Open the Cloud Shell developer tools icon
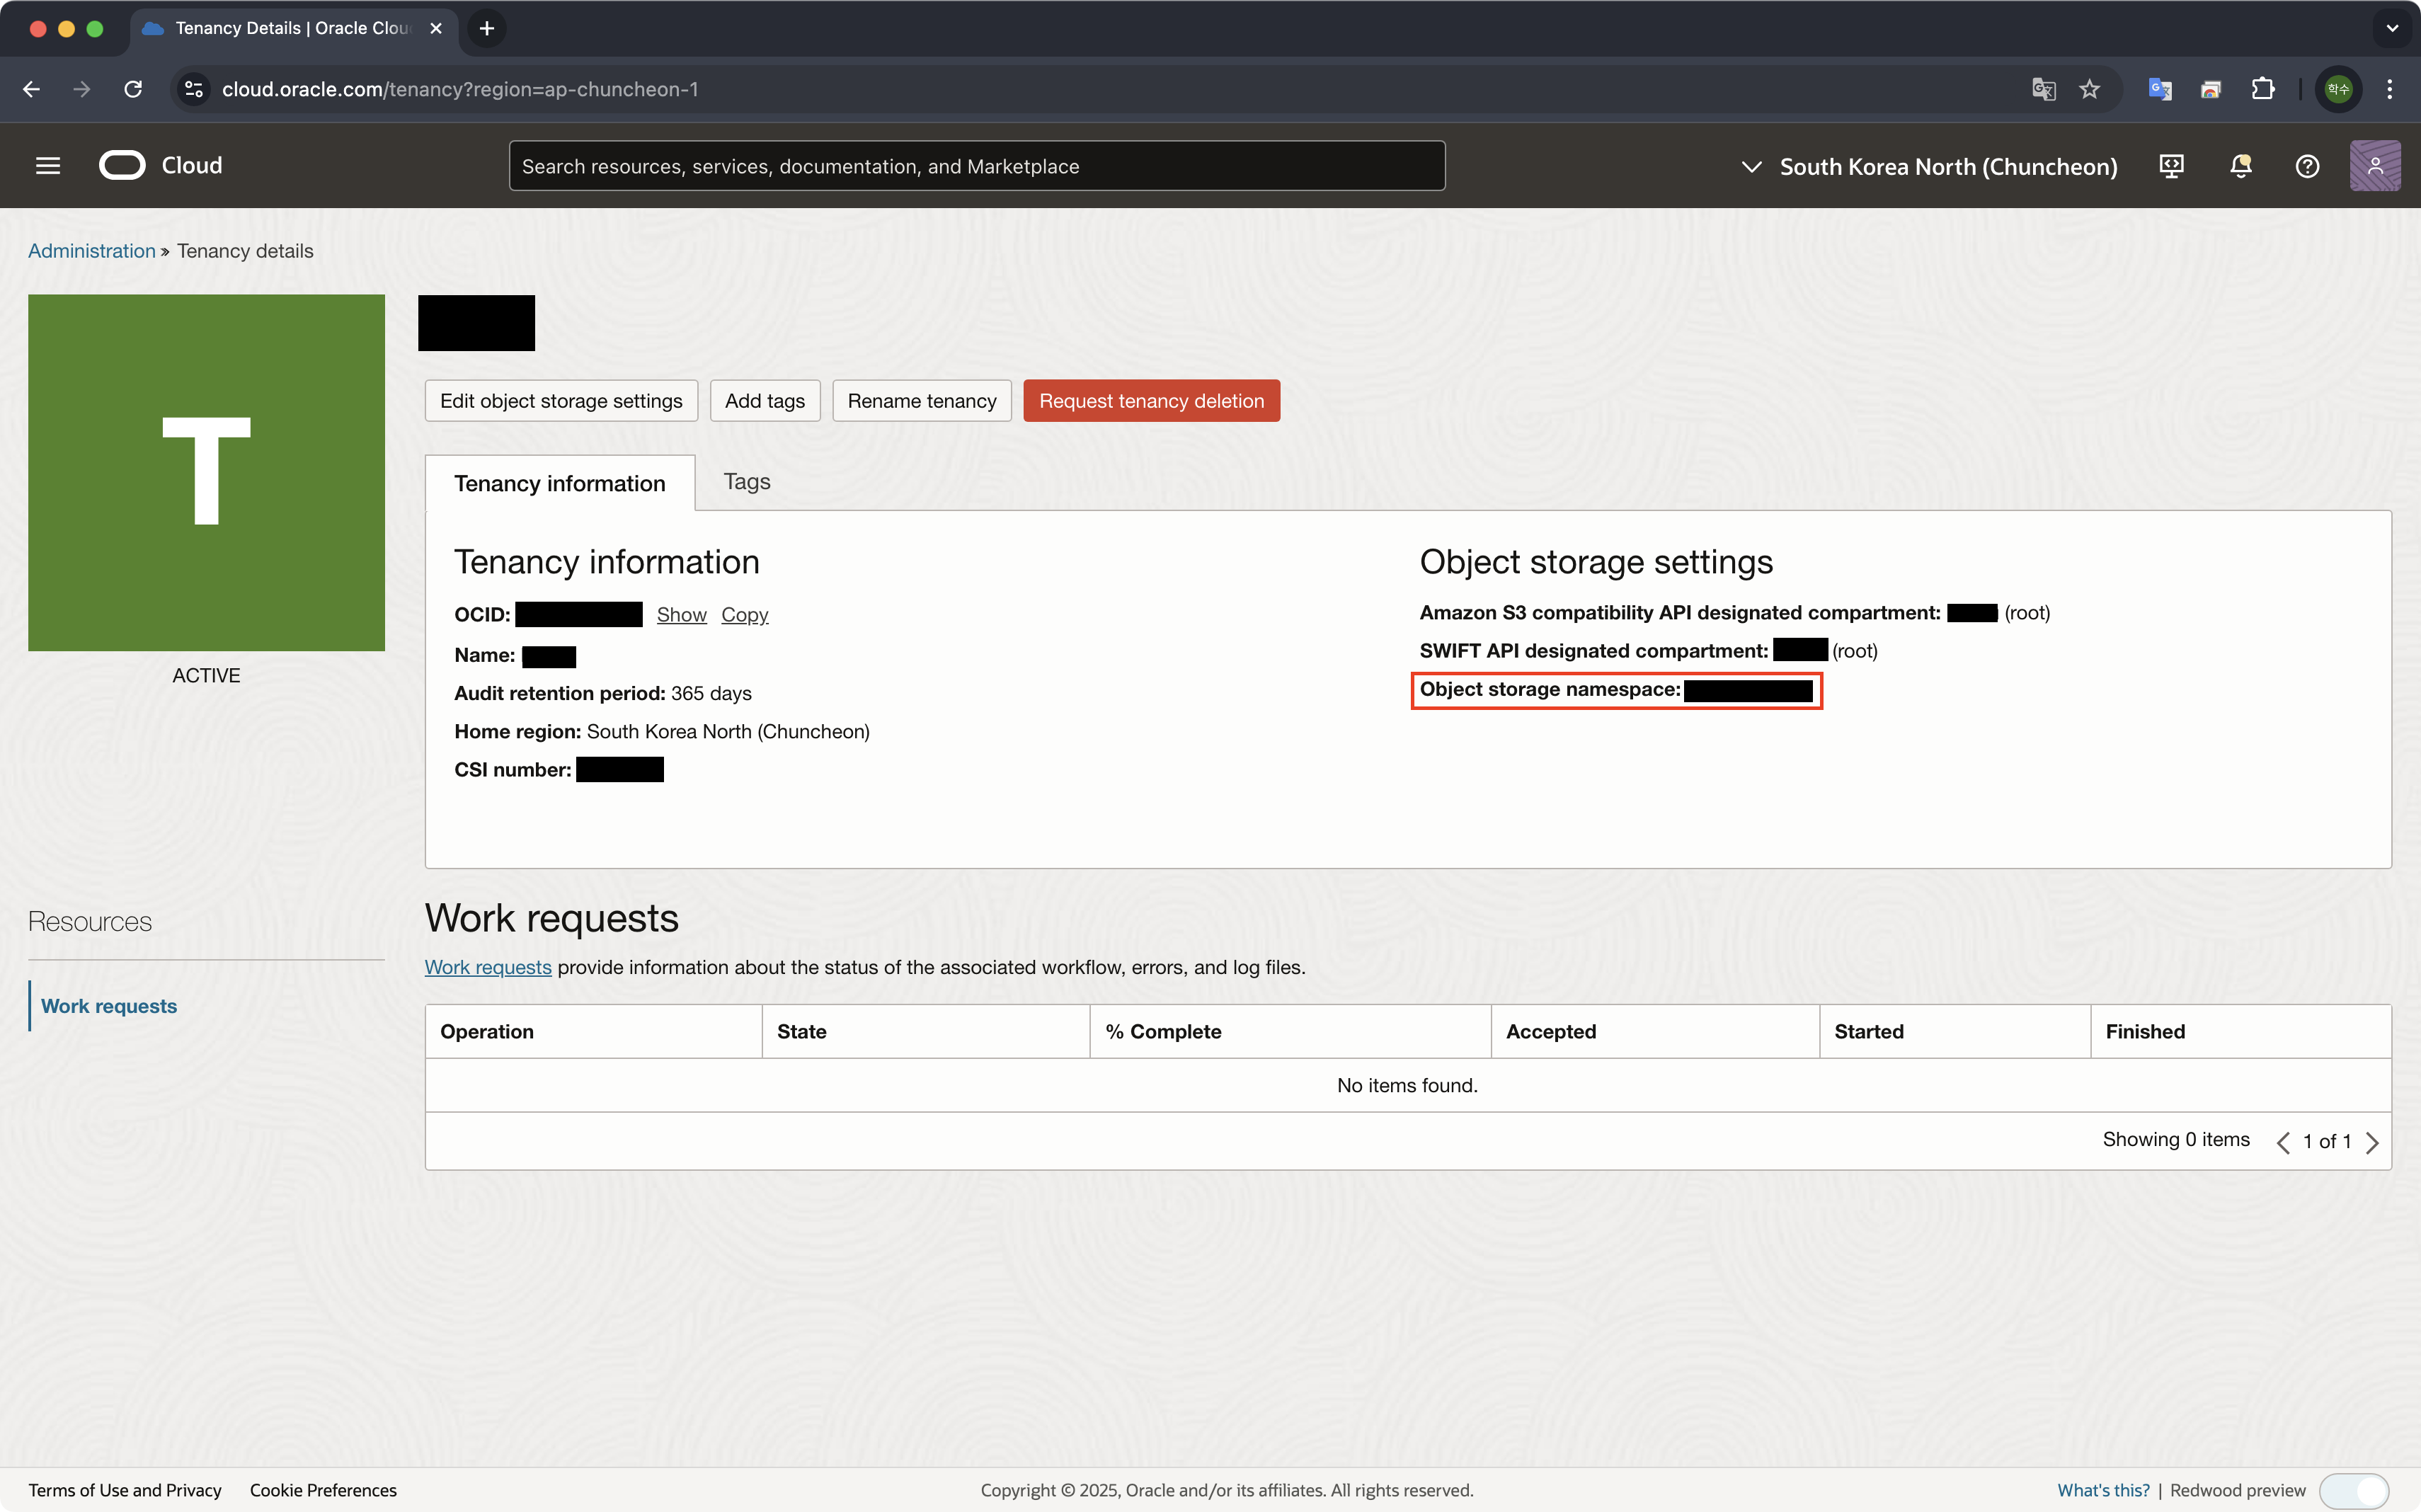Viewport: 2421px width, 1512px height. (2171, 166)
